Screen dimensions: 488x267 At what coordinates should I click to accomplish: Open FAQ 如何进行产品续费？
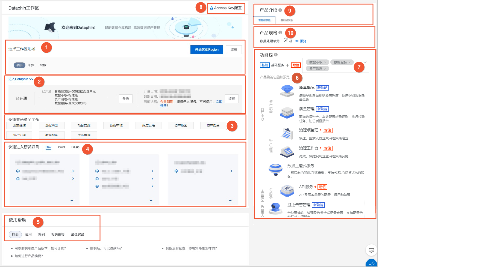pos(29,256)
